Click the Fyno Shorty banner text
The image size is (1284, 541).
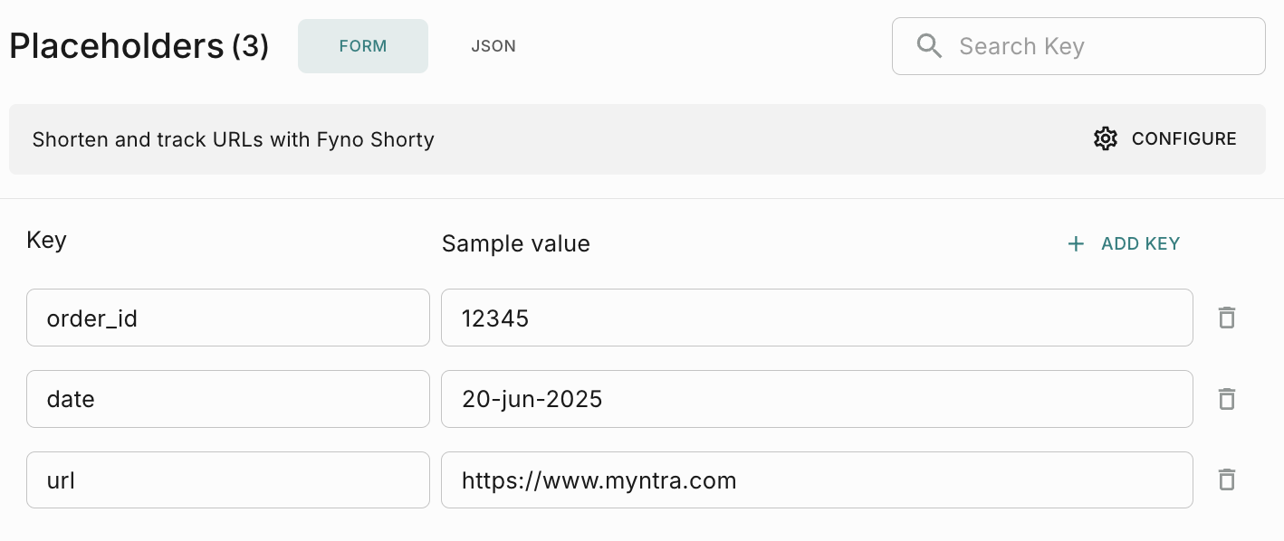[x=233, y=140]
